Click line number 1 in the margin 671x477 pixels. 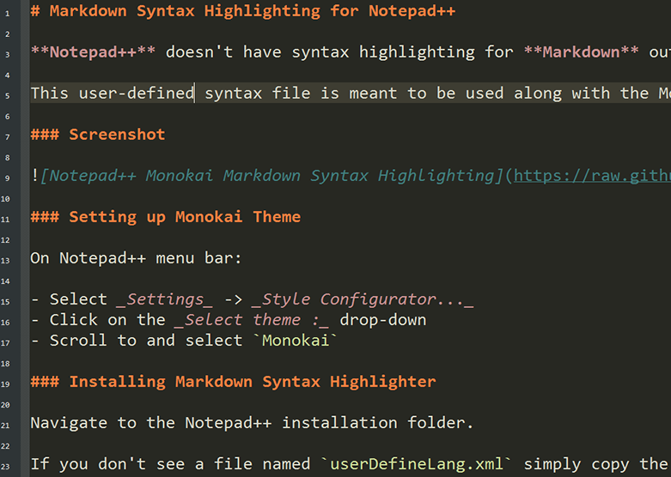7,14
